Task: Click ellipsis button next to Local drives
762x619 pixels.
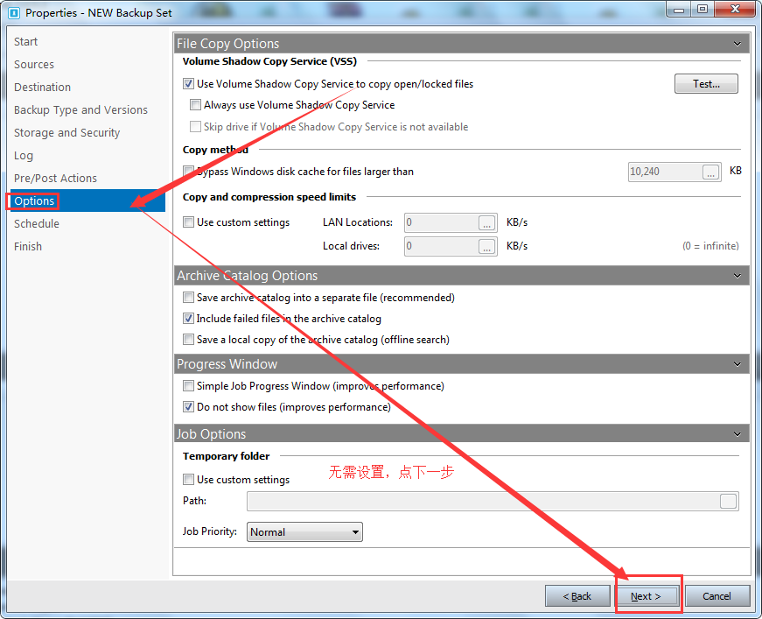Action: pos(487,247)
